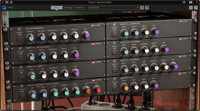The width and height of the screenshot is (200, 111).
Task: Open the info icon button
Action: pyautogui.click(x=196, y=7)
